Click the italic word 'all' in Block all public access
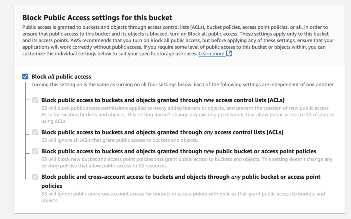The image size is (351, 219). pos(51,77)
